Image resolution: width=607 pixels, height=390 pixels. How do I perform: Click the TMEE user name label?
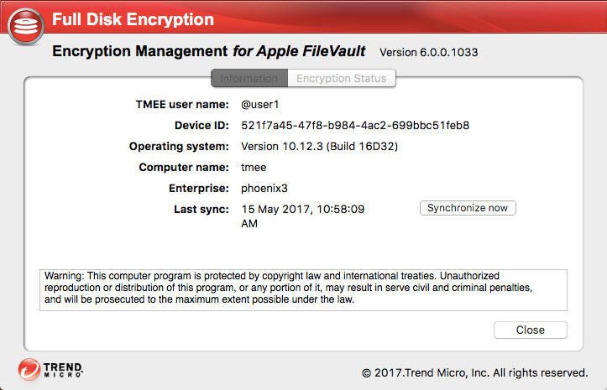(x=181, y=104)
